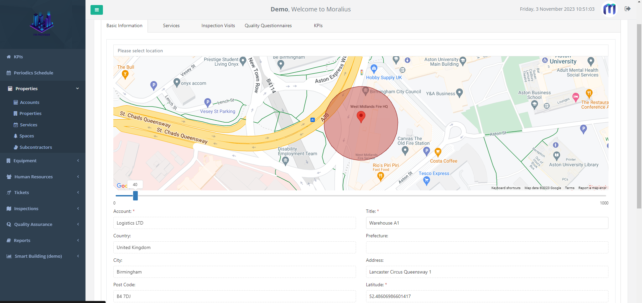Image resolution: width=642 pixels, height=303 pixels.
Task: Select the Basic Information tab
Action: (124, 26)
